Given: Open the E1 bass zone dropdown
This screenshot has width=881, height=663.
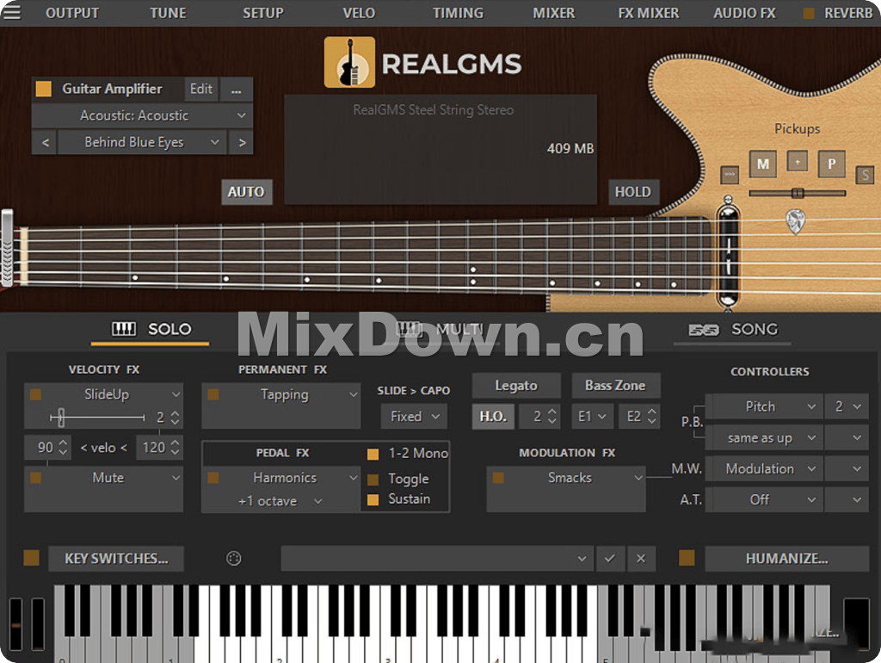Looking at the screenshot, I should [592, 417].
